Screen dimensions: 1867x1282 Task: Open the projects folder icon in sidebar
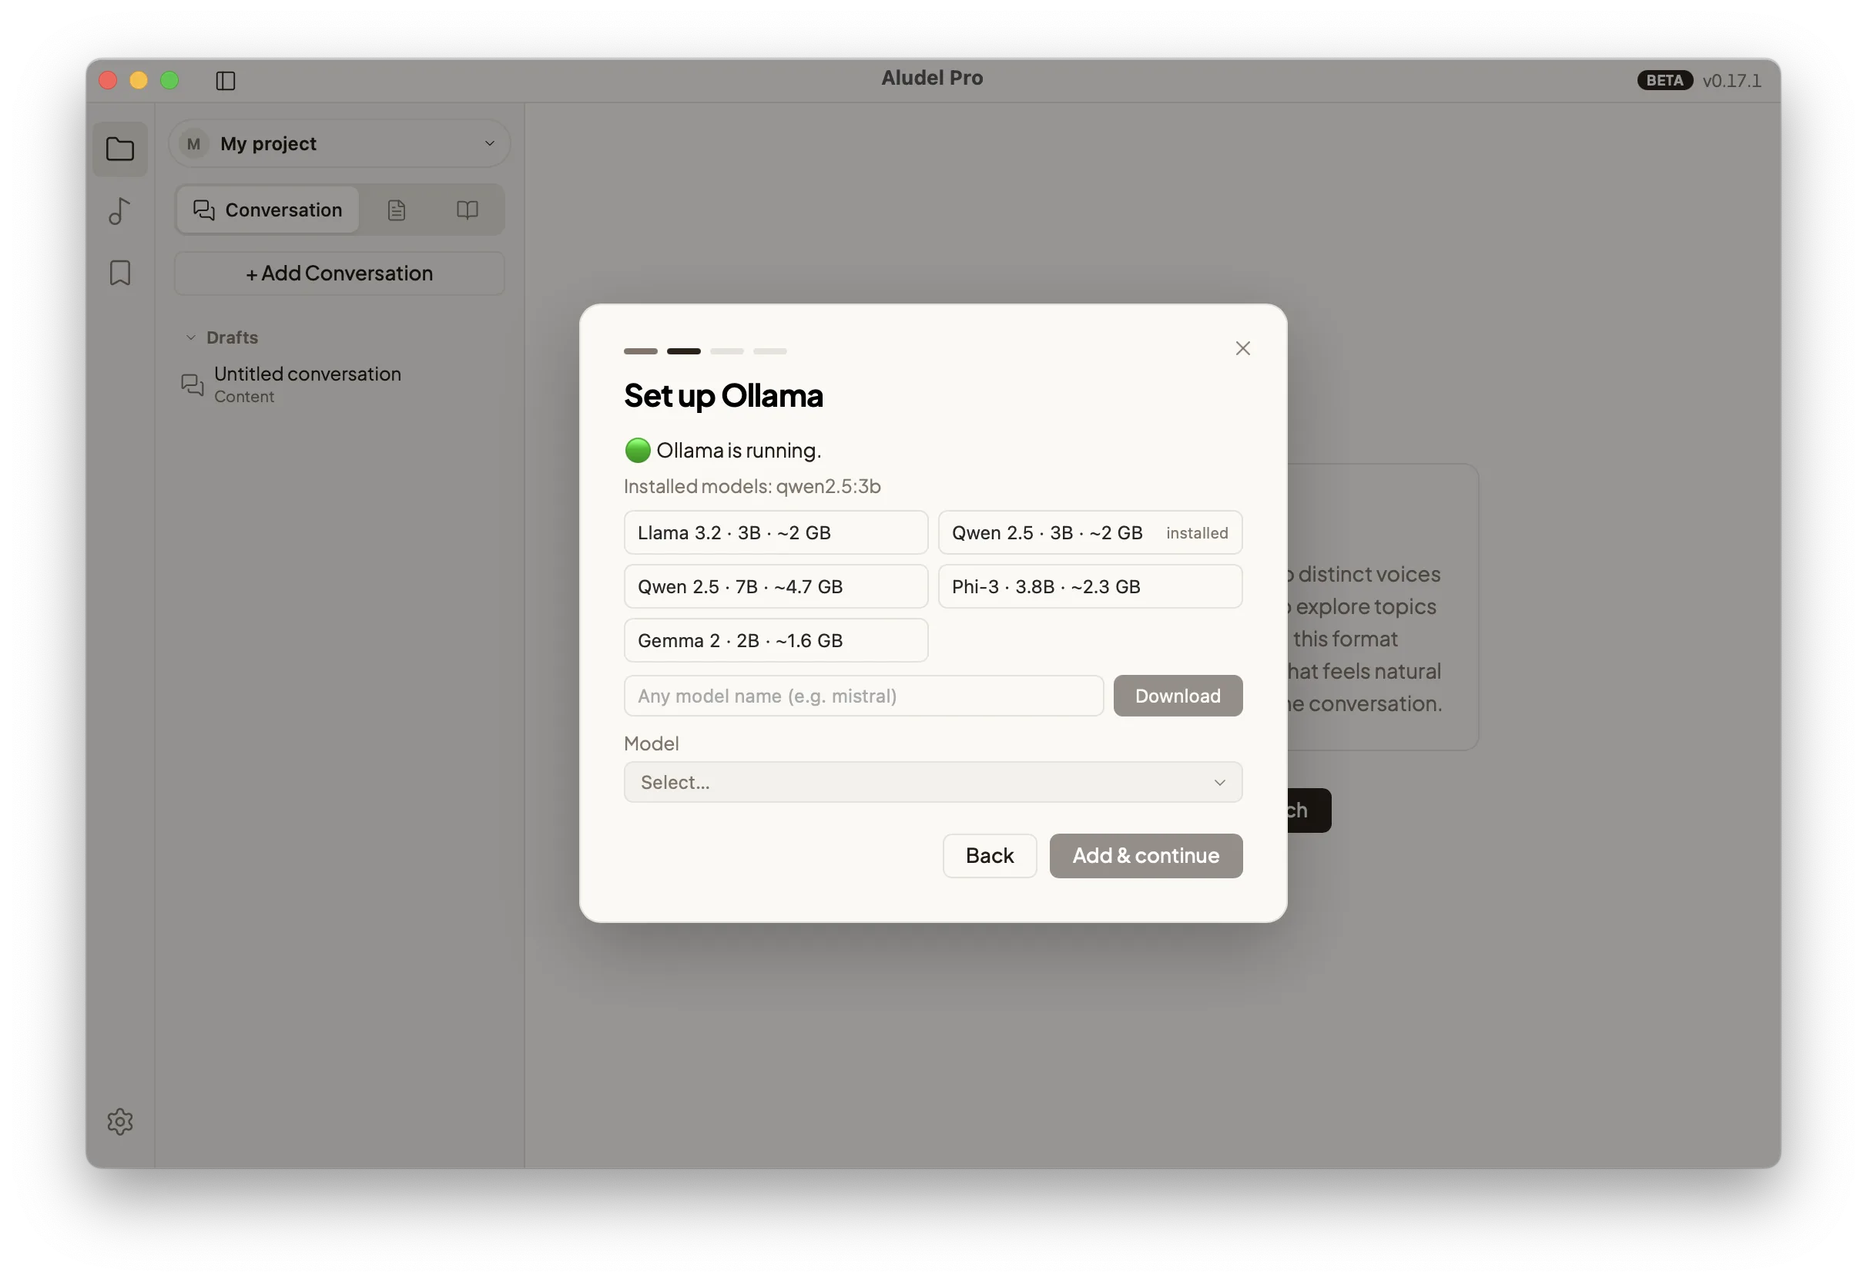119,149
